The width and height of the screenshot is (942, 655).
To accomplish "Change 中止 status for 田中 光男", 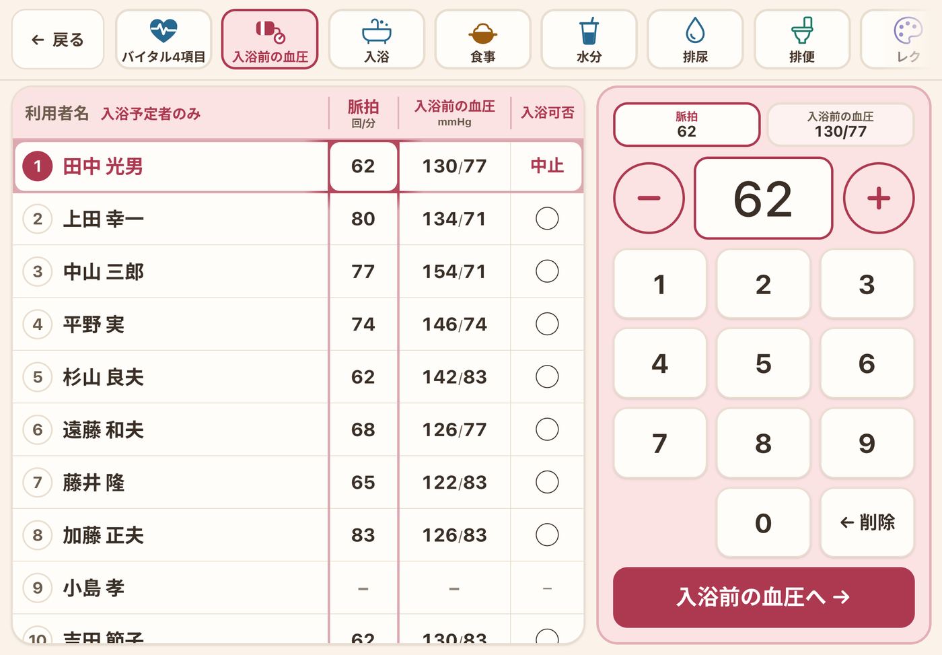I will (x=547, y=166).
